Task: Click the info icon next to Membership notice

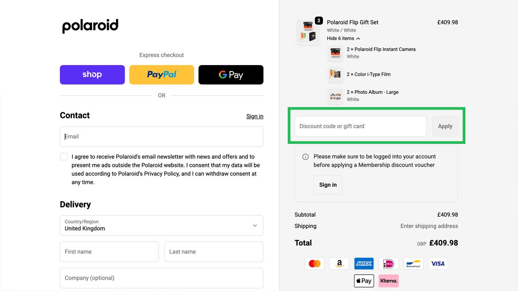Action: (306, 156)
